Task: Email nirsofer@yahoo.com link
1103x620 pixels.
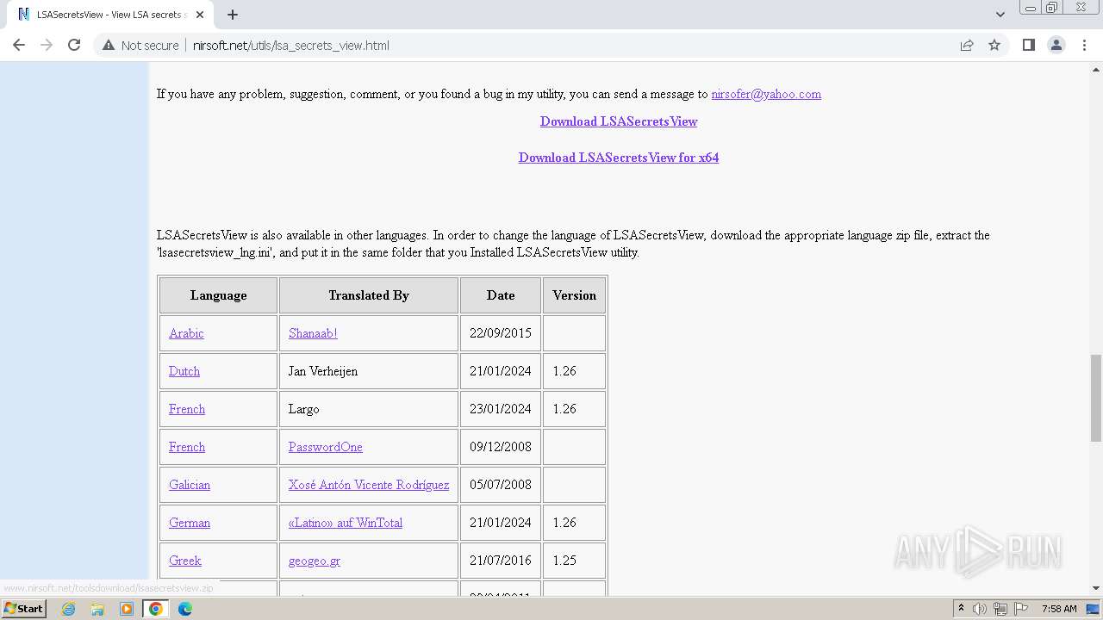Action: [x=766, y=94]
